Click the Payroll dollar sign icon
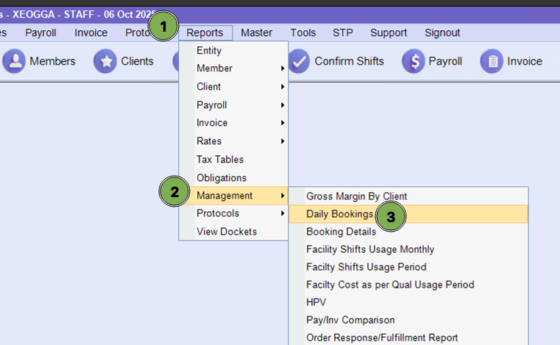 click(x=414, y=62)
